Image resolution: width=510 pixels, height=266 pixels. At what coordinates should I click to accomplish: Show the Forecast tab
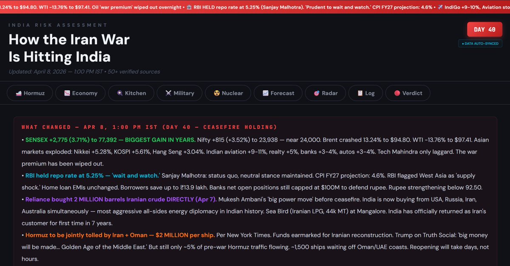pyautogui.click(x=278, y=93)
